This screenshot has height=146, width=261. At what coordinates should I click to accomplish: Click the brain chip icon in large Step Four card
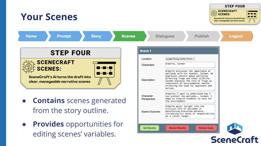click(x=29, y=67)
